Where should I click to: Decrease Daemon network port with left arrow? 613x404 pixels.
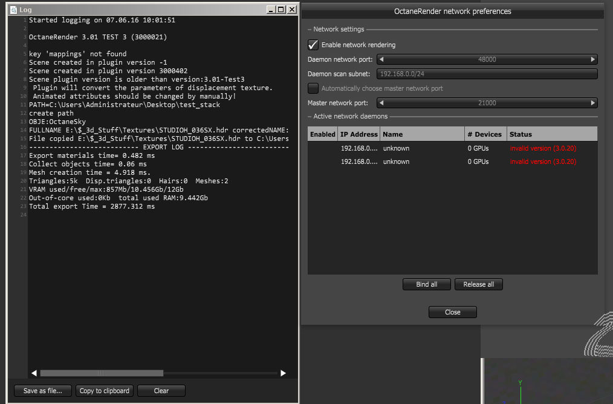(381, 59)
